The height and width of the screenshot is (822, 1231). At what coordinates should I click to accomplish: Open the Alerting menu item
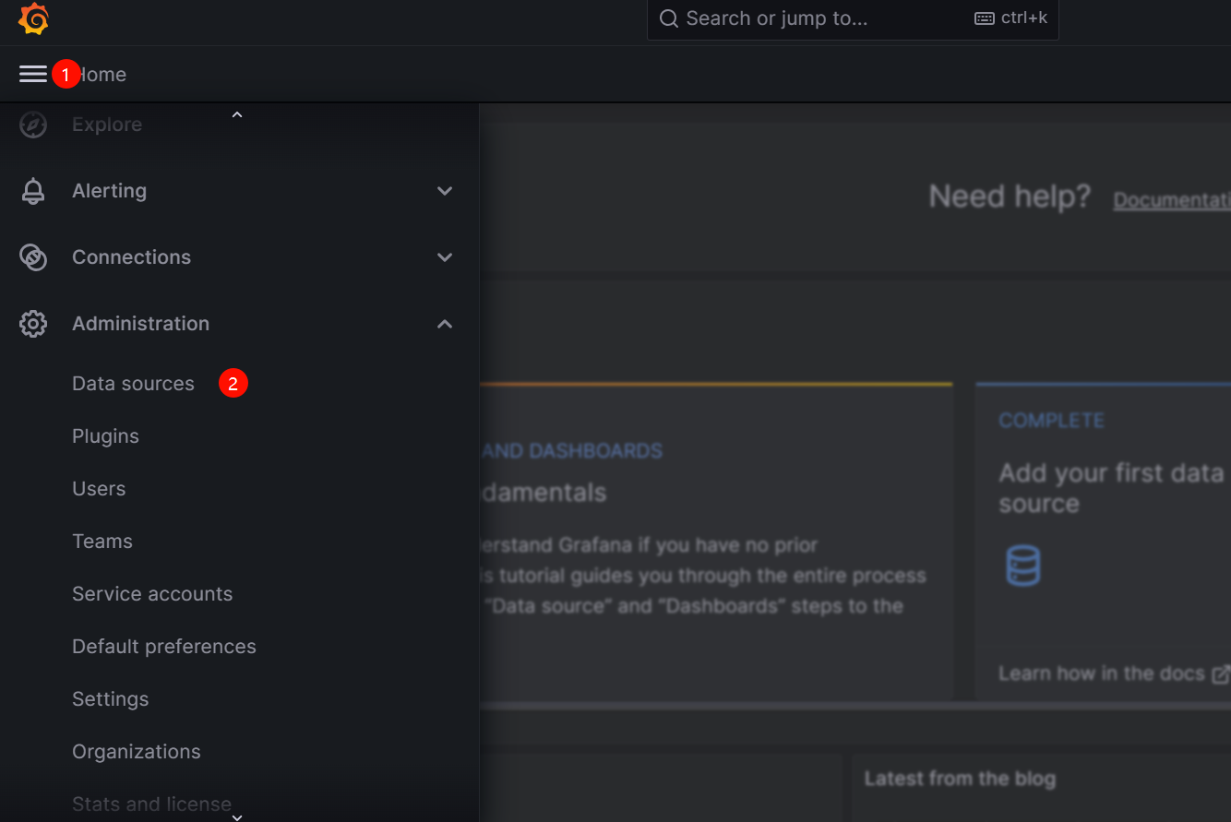109,191
